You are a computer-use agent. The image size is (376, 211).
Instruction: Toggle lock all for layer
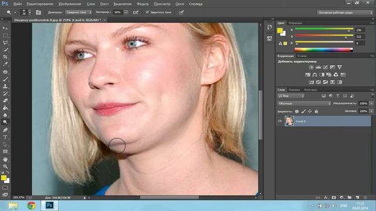[316, 111]
